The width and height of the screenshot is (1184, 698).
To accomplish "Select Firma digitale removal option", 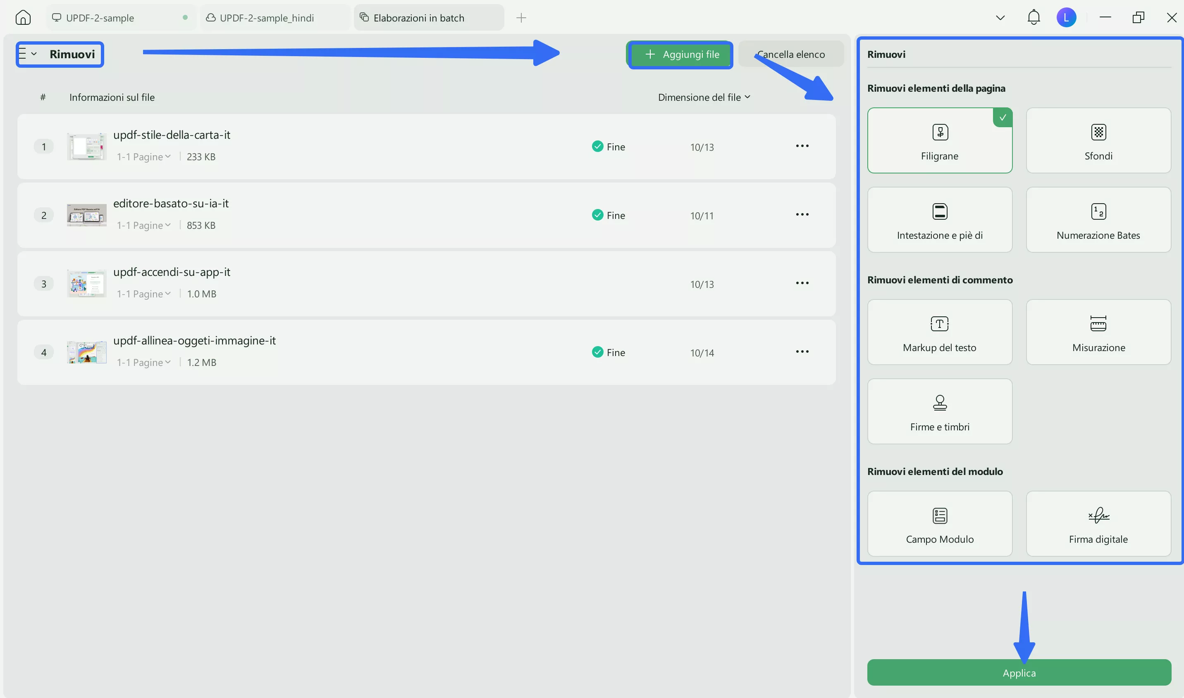I will click(x=1098, y=524).
